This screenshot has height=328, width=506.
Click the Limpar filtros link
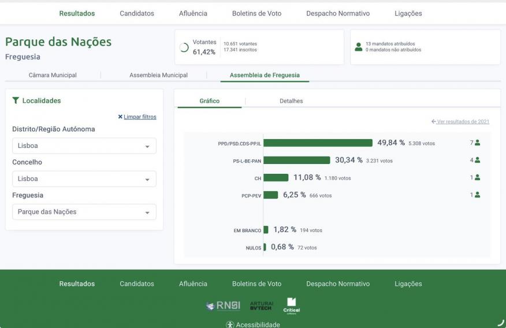(137, 117)
